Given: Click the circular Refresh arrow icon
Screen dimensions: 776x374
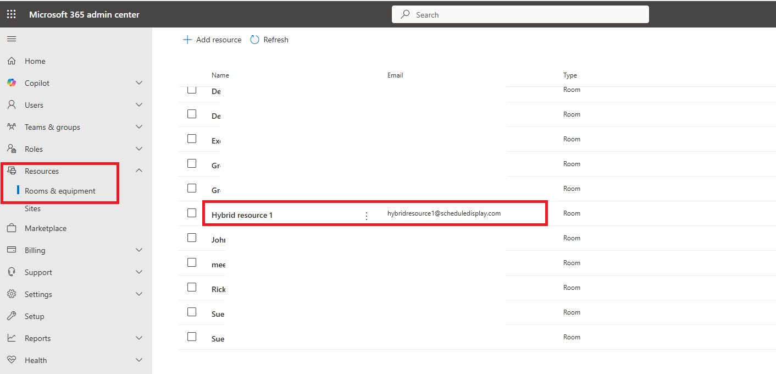Looking at the screenshot, I should (254, 40).
